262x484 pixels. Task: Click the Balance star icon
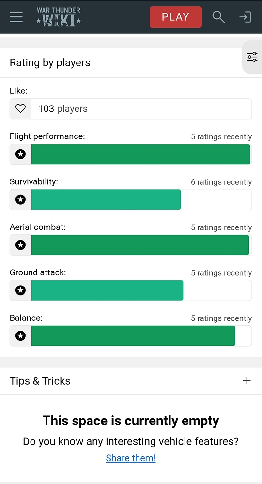[20, 335]
